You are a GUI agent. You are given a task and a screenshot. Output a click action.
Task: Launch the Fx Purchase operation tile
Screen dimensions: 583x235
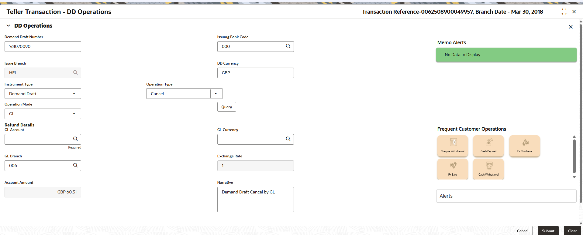pos(524,146)
